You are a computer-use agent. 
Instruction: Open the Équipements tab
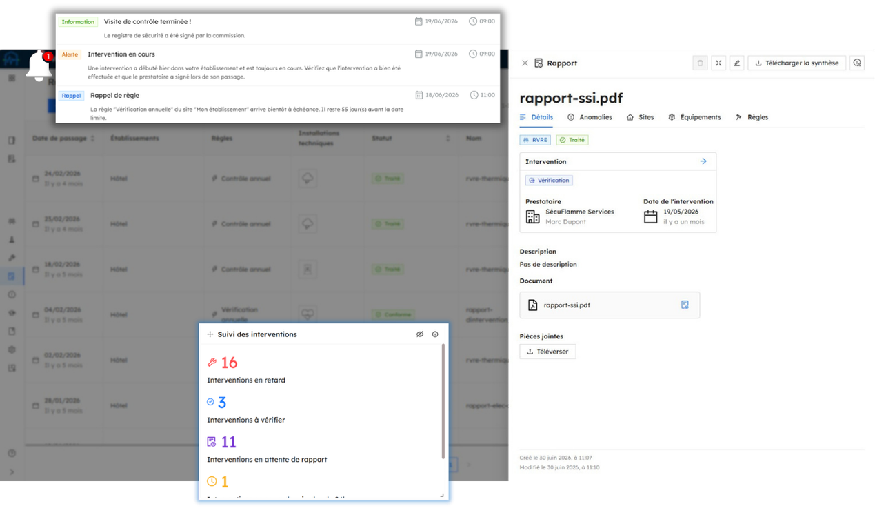[694, 117]
